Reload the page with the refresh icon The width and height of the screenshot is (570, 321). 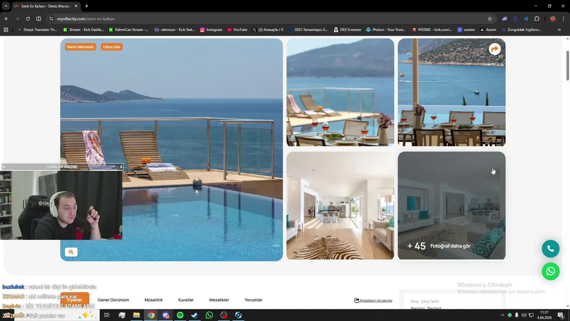coord(28,19)
